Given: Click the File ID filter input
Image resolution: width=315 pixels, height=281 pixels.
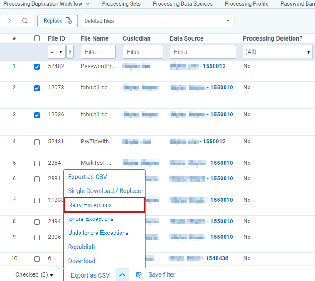Looking at the screenshot, I should (x=70, y=52).
